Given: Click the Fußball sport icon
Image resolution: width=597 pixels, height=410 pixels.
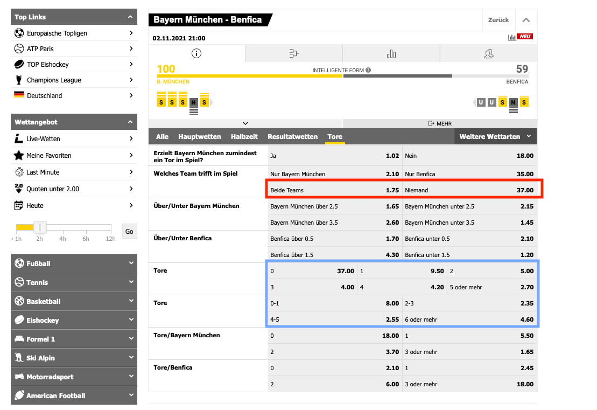Looking at the screenshot, I should pos(19,263).
